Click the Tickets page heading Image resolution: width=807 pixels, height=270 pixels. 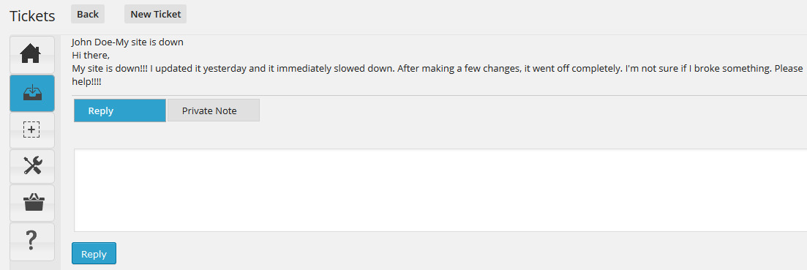click(32, 16)
